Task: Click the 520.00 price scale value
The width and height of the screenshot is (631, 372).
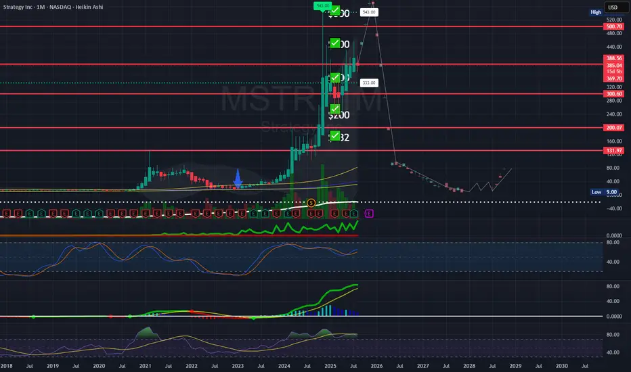Action: (x=614, y=20)
